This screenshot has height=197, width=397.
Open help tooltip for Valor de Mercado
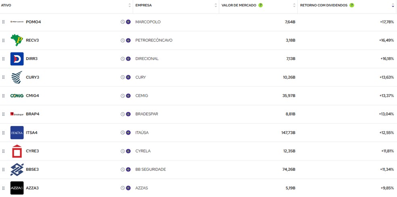261,5
